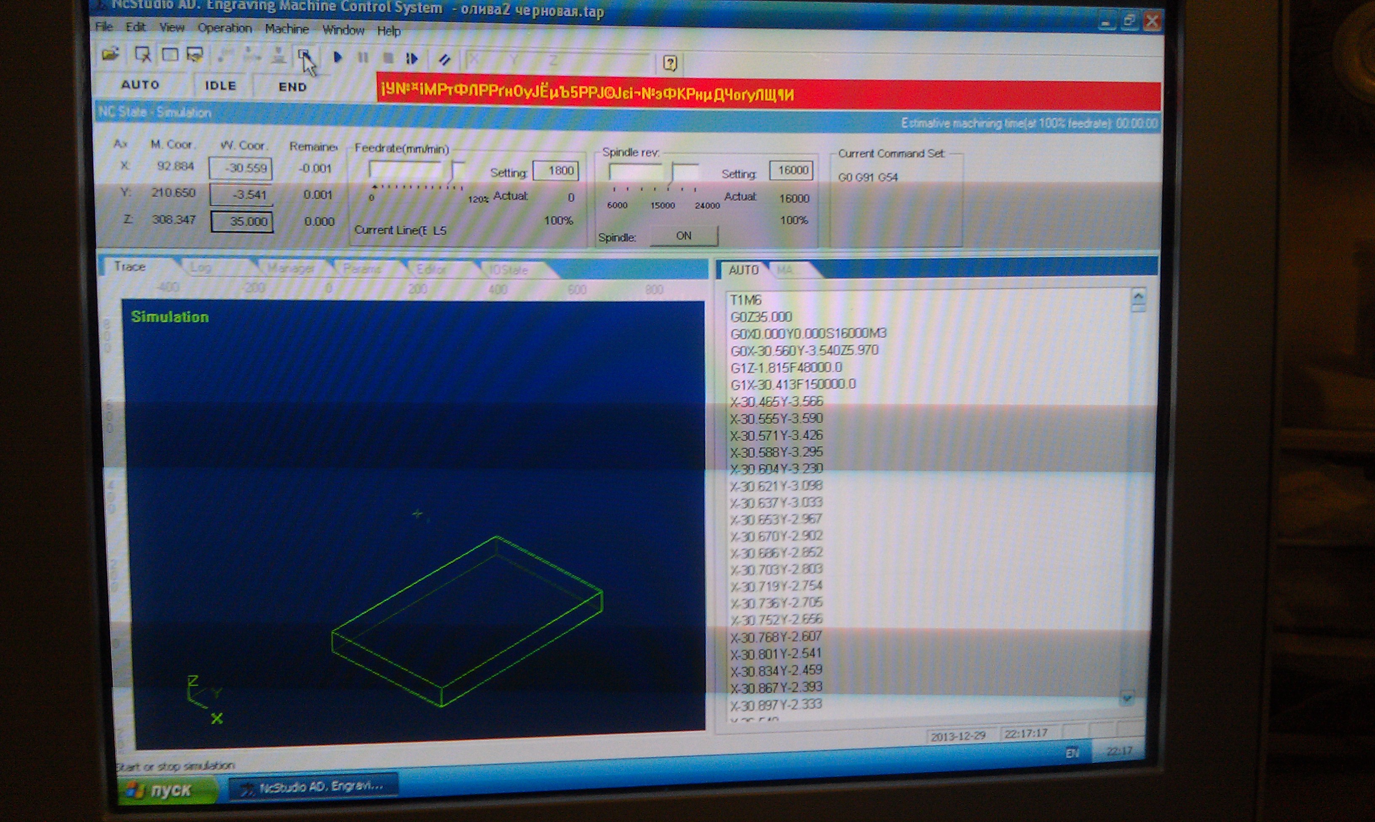Click the Pause toolbar icon
This screenshot has height=822, width=1375.
[363, 58]
